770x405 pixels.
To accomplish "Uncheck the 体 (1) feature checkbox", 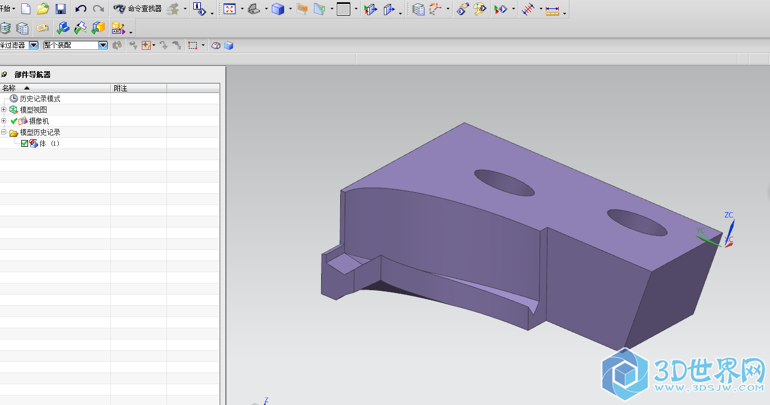I will point(25,143).
